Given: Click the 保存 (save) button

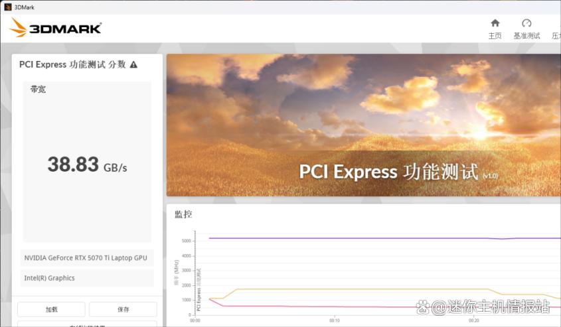Looking at the screenshot, I should (x=123, y=310).
